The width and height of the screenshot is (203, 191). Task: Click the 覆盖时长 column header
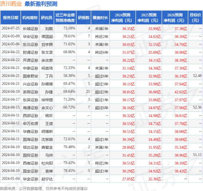point(100,18)
